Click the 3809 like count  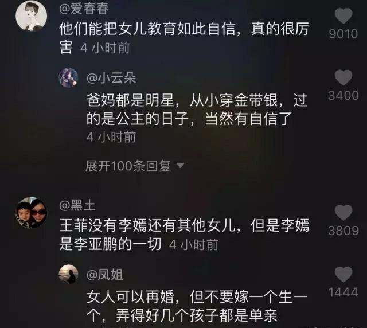coord(343,231)
